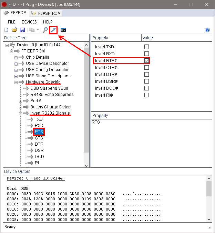Program devices with the lightning bolt icon
The width and height of the screenshot is (215, 233).
pyautogui.click(x=53, y=30)
